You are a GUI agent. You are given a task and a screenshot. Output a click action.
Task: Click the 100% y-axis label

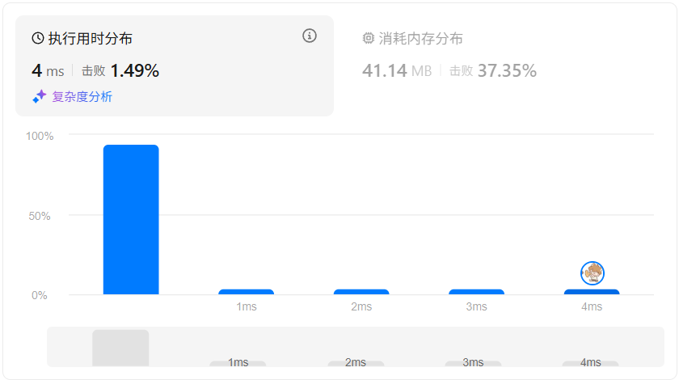pyautogui.click(x=40, y=136)
